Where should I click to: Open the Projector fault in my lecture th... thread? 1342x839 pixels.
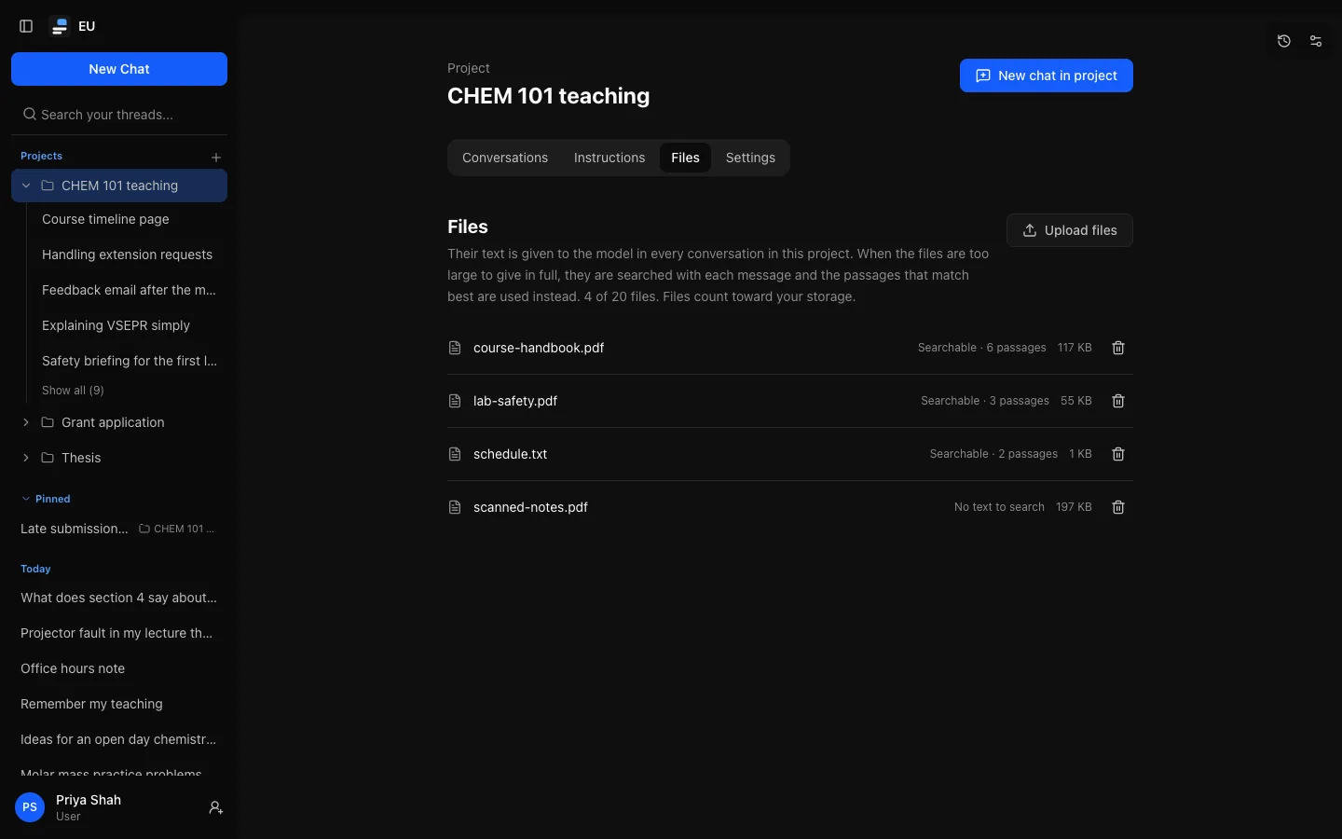pos(119,633)
